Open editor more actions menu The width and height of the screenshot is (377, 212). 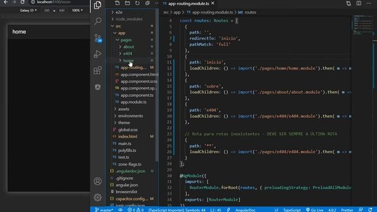click(369, 3)
